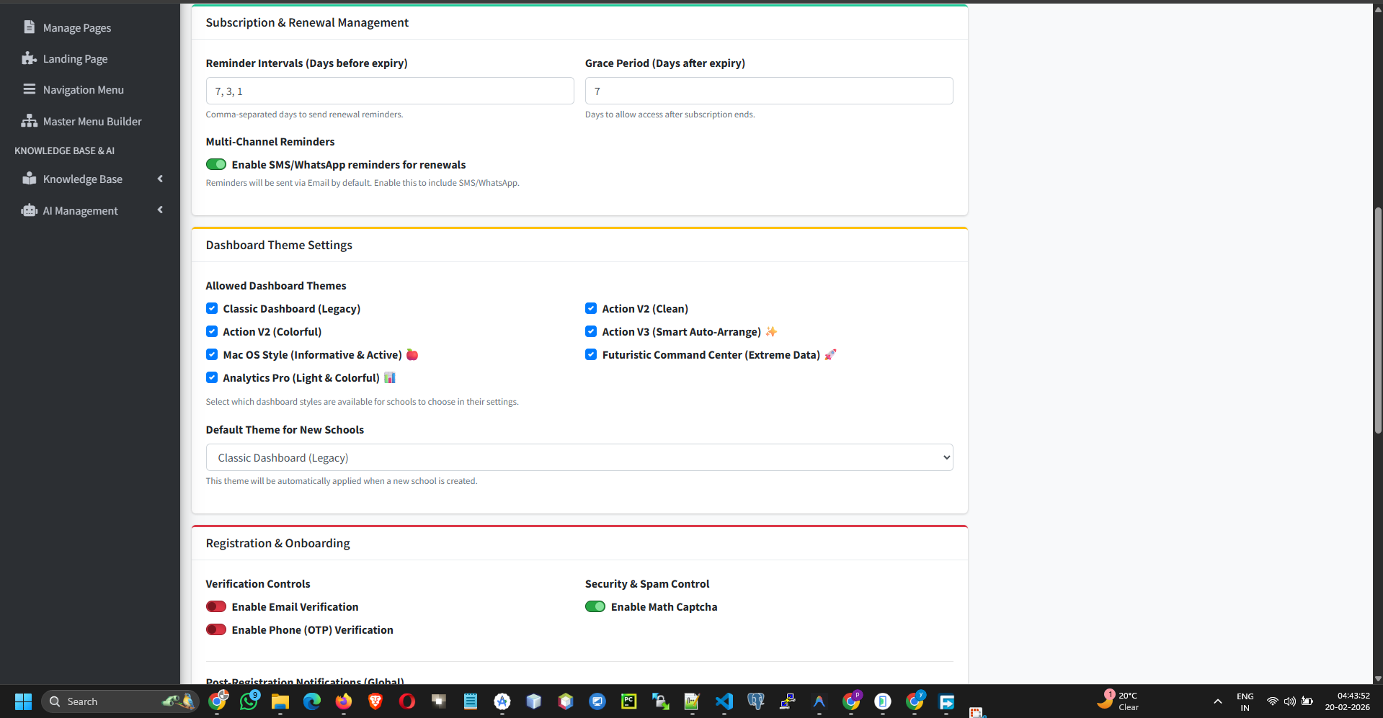The image size is (1383, 718).
Task: Click the Knowledge Base book icon
Action: tap(29, 179)
